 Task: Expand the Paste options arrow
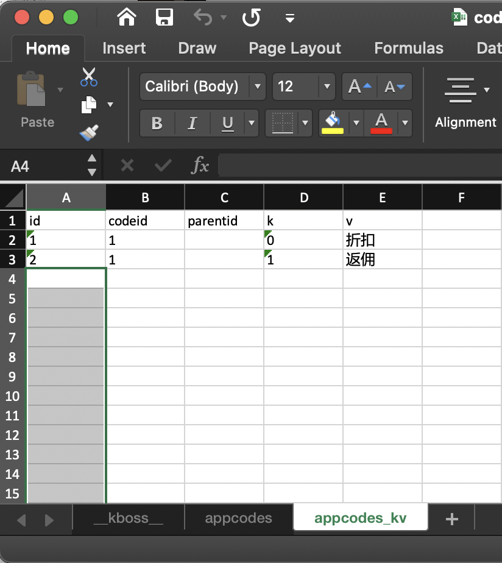60,90
